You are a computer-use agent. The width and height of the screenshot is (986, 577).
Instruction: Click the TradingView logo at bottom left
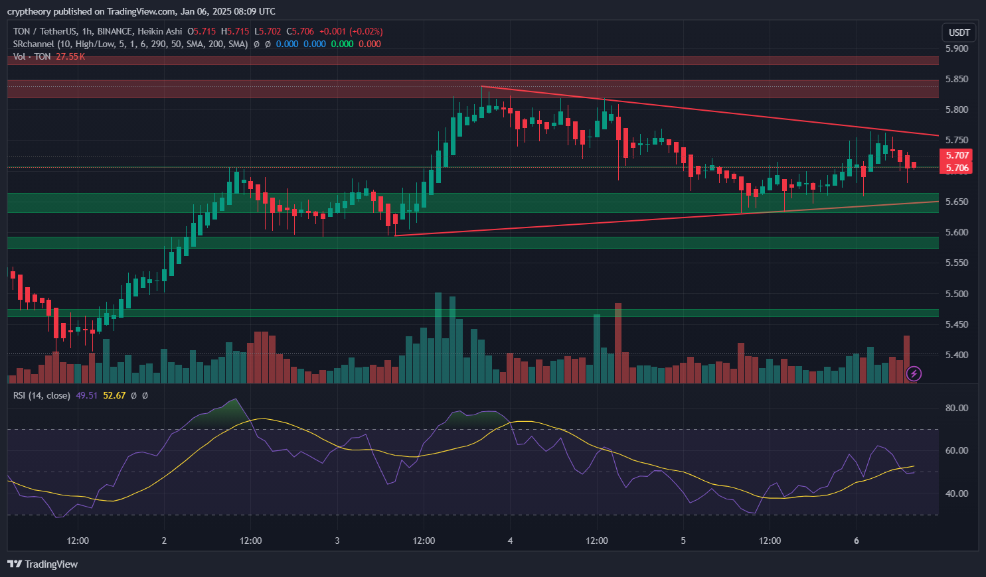click(x=42, y=564)
